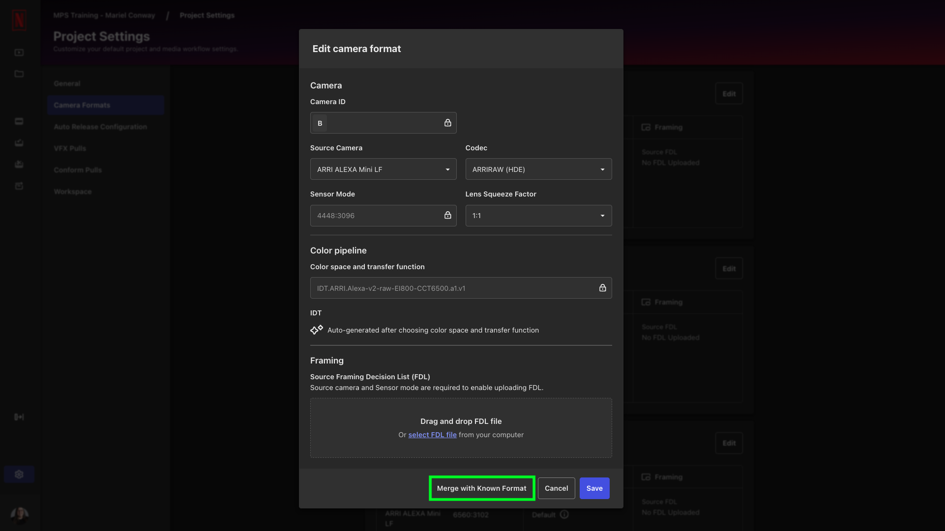Click Merge with Known Format button
This screenshot has height=531, width=945.
point(481,488)
